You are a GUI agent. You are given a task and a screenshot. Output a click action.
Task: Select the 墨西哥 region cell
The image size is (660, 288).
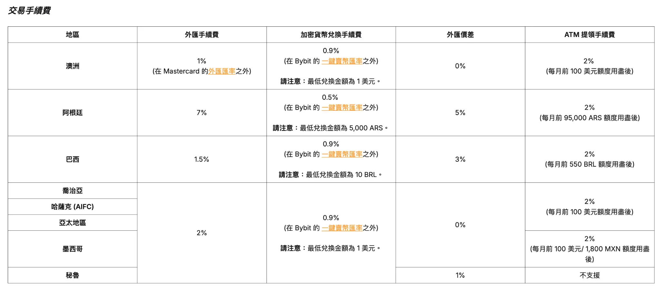73,249
